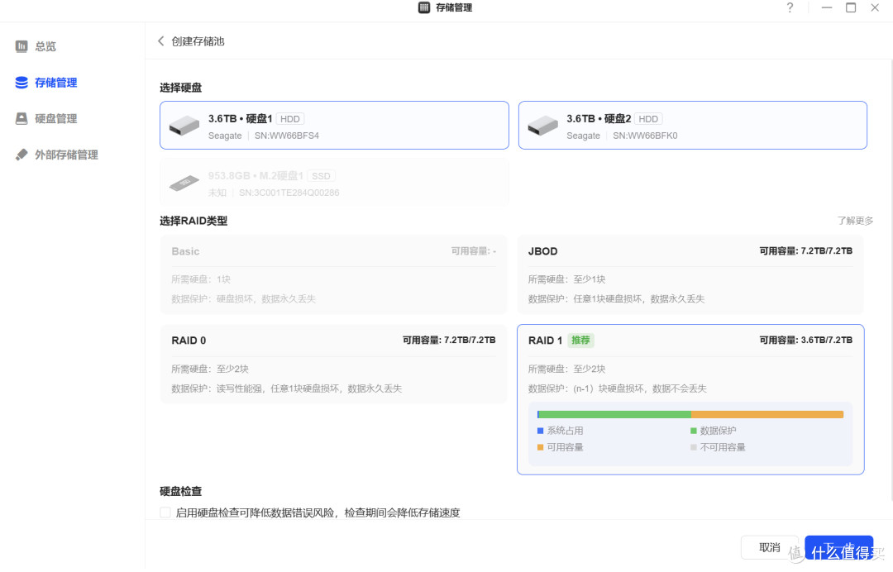
Task: Click the blue 系统占用 legend swatch
Action: tap(541, 431)
